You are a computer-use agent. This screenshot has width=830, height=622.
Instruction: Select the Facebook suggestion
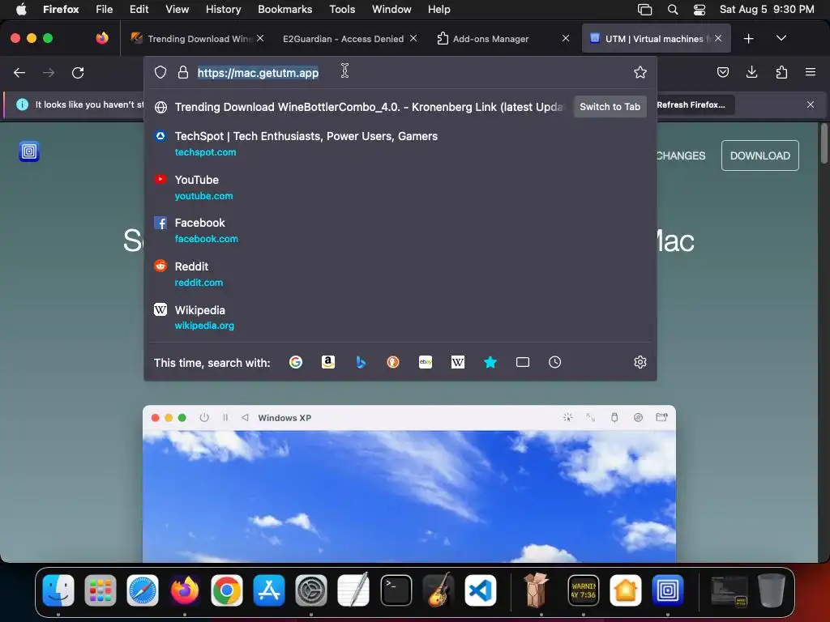(400, 231)
